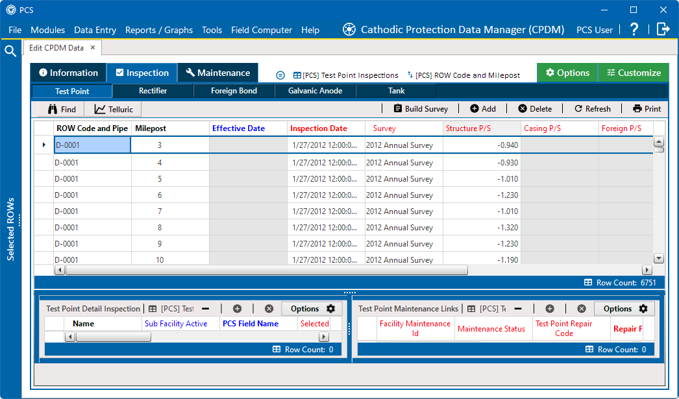Viewport: 679px width, 399px height.
Task: Click the Cathodic Protection Data Manager logo icon
Action: (349, 29)
